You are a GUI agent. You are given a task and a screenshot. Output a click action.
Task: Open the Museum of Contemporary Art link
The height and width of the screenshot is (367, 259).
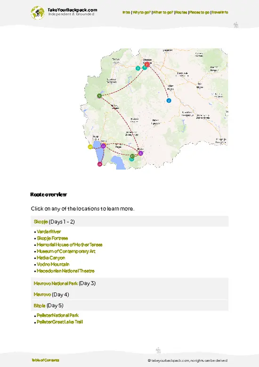pos(66,251)
